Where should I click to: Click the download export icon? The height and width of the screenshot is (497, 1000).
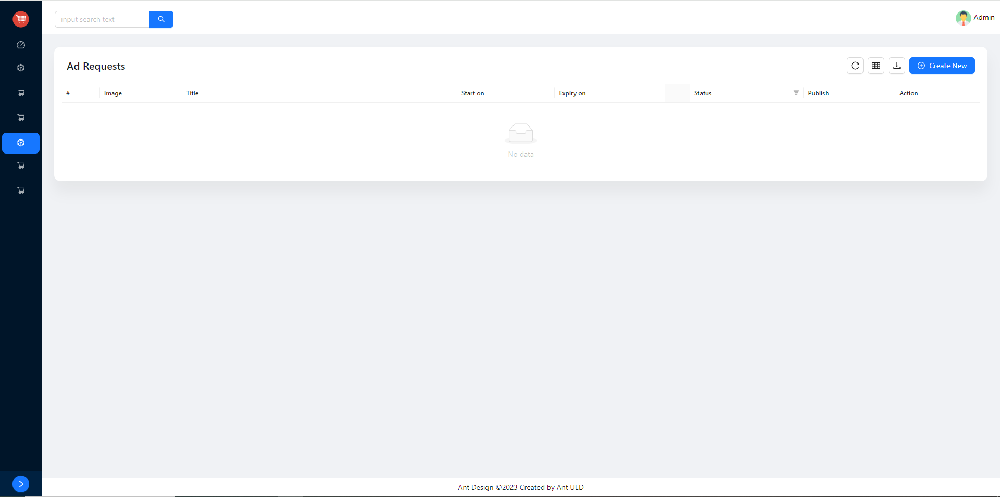(897, 66)
